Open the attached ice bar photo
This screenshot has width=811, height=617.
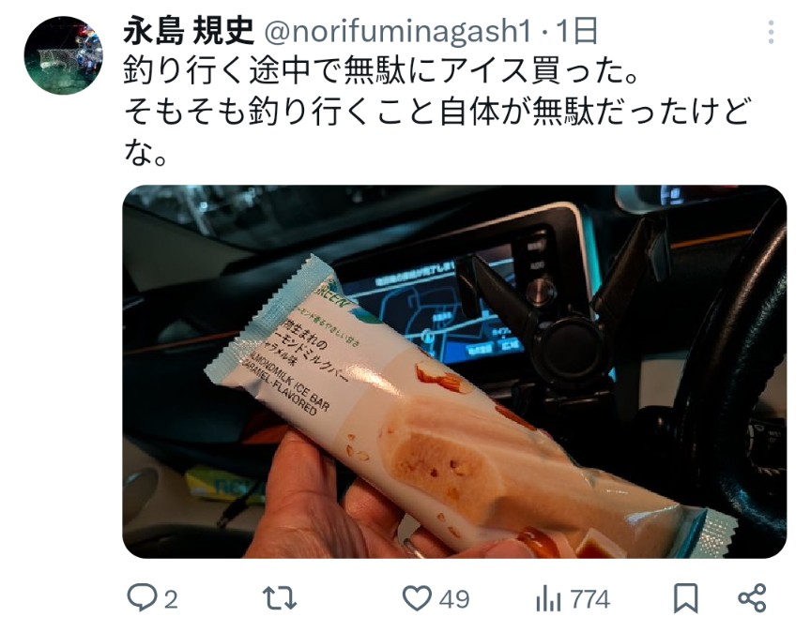pyautogui.click(x=454, y=371)
